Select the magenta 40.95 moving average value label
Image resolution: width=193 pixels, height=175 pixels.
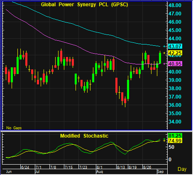pyautogui.click(x=175, y=64)
